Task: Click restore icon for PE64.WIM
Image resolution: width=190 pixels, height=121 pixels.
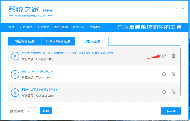Action: point(163,92)
